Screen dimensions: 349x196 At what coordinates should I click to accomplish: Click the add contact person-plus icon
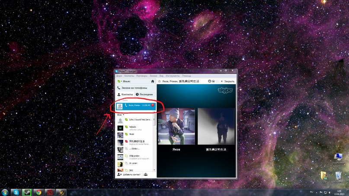point(119,174)
